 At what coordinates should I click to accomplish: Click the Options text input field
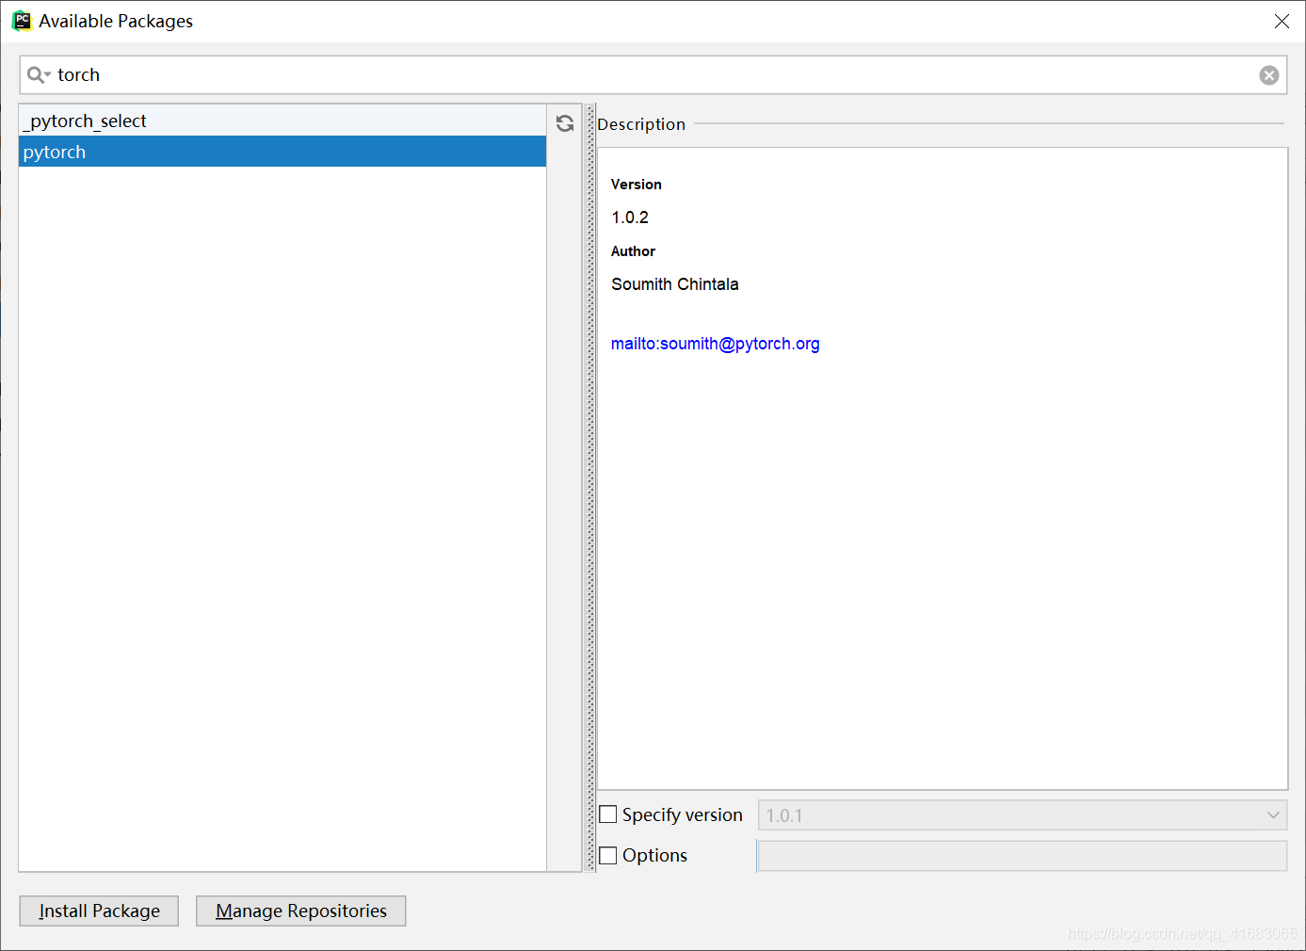pyautogui.click(x=1023, y=856)
